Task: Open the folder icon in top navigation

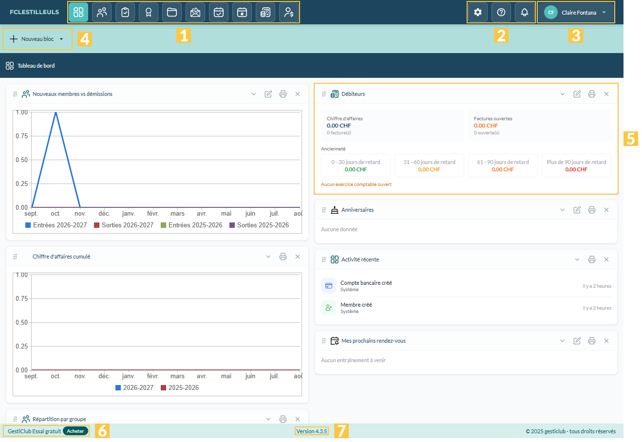Action: (172, 12)
